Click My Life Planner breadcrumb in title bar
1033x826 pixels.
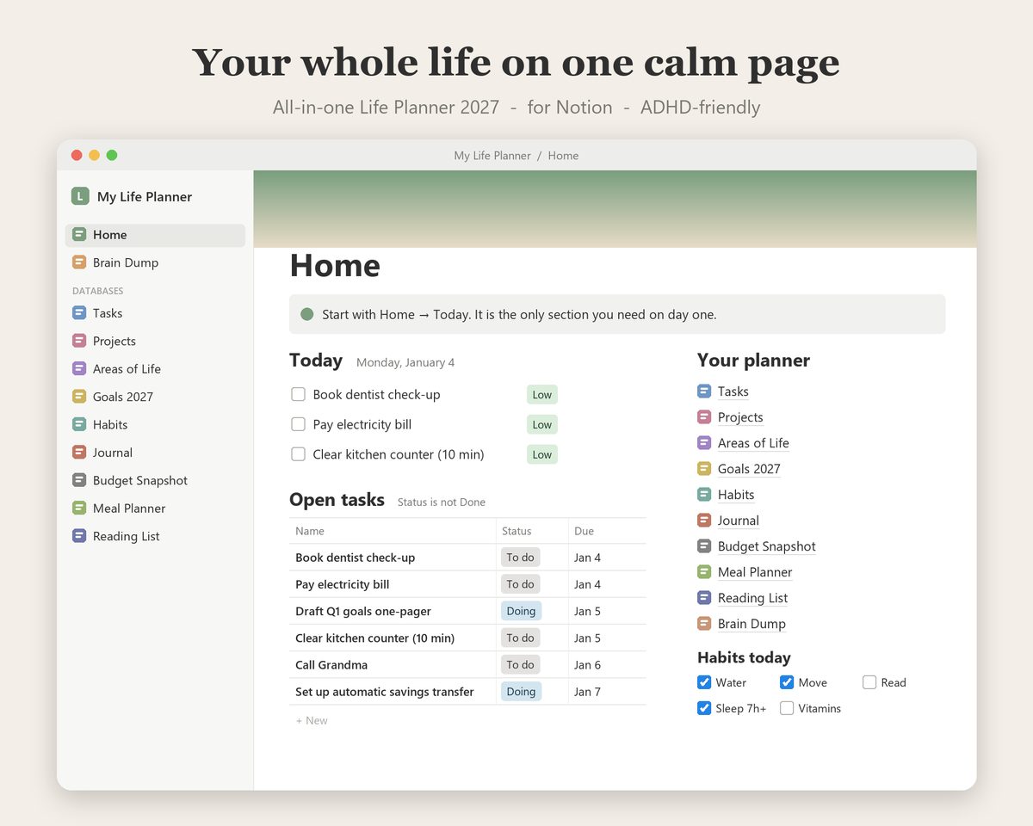tap(492, 156)
